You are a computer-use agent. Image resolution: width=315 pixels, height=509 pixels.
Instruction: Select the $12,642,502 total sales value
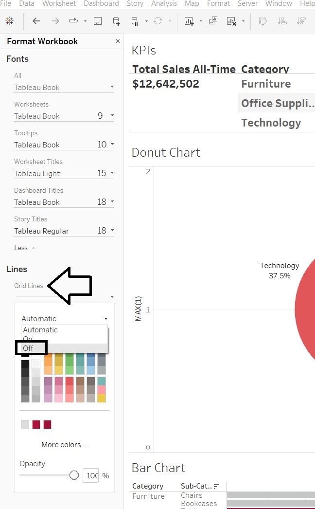point(165,84)
